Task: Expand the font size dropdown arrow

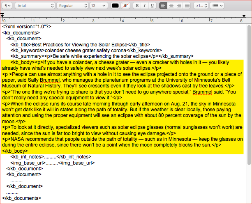Action: (104, 6)
